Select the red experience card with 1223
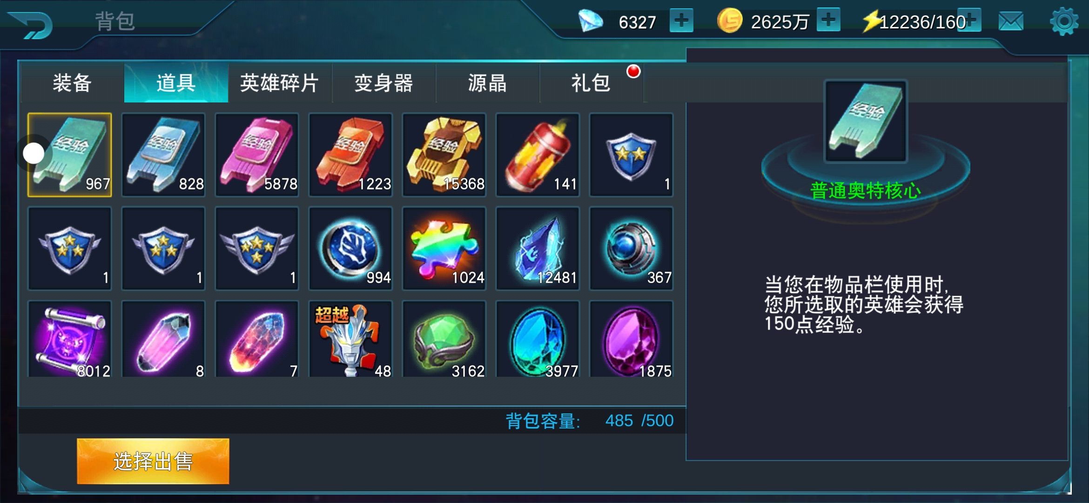The height and width of the screenshot is (503, 1089). (x=350, y=155)
